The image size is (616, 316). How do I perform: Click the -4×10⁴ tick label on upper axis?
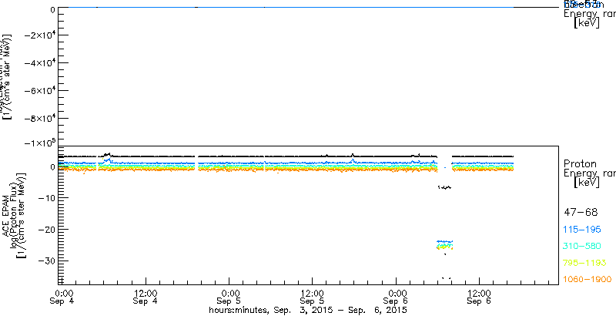point(39,63)
